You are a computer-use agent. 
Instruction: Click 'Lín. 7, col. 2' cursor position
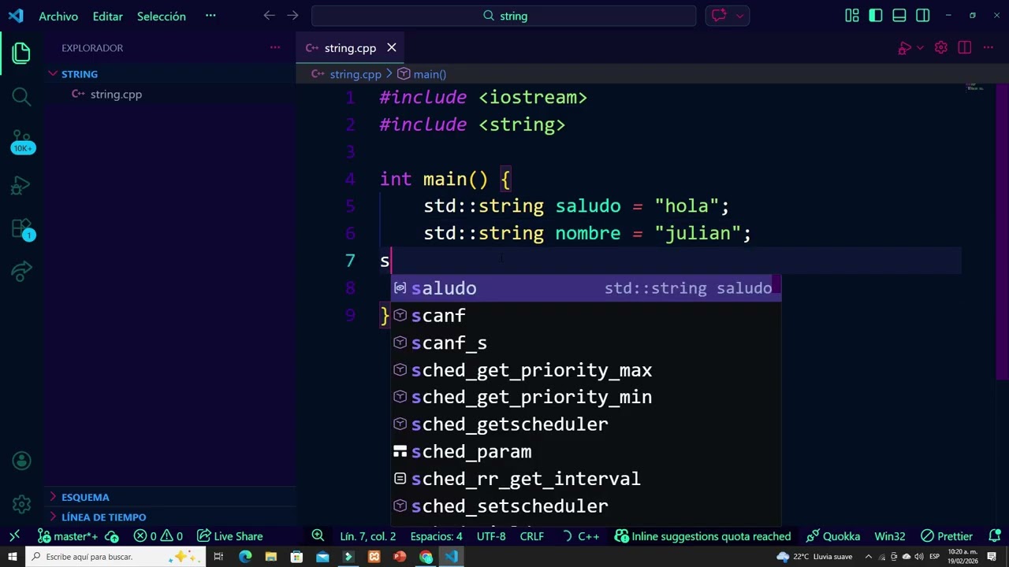click(x=368, y=536)
